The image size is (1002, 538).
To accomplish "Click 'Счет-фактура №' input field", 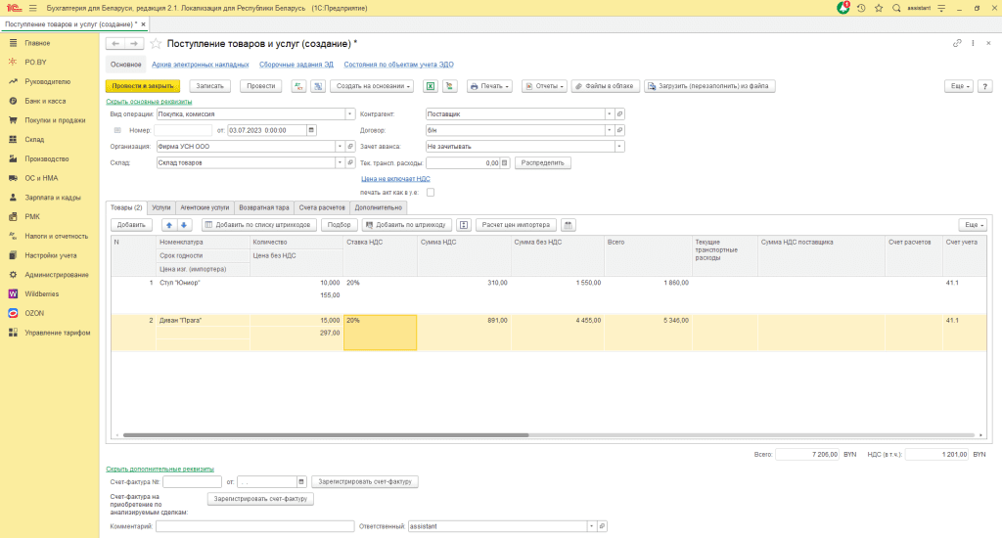I will coord(193,482).
